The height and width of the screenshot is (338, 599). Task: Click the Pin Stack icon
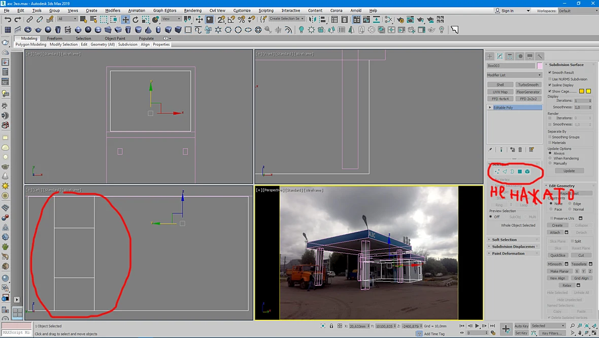[490, 150]
